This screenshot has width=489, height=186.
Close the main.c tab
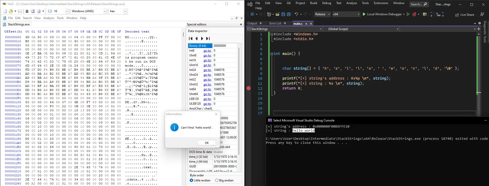(311, 24)
